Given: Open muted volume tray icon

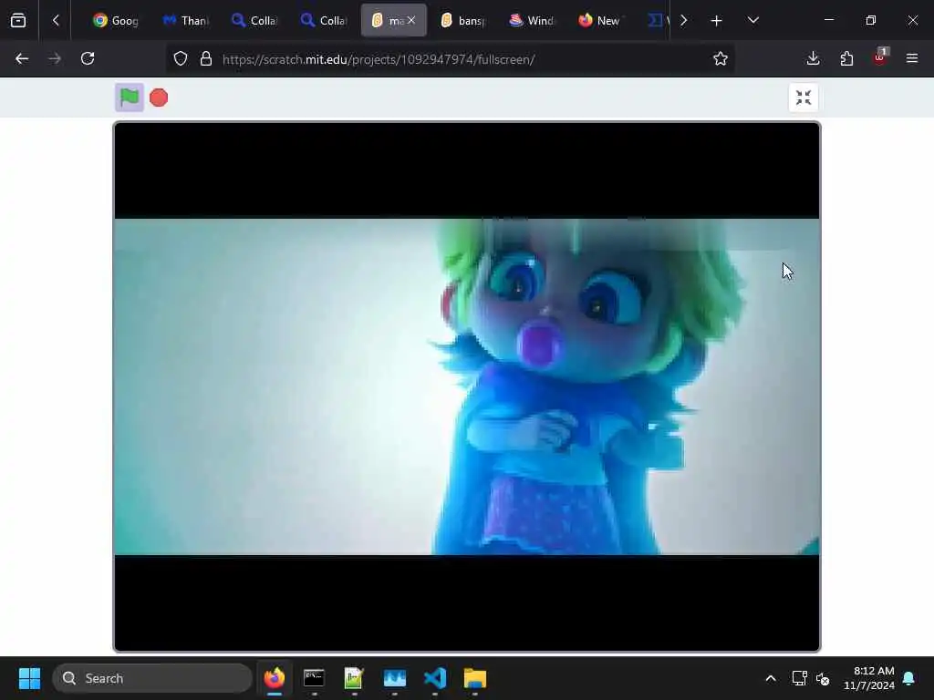Looking at the screenshot, I should pyautogui.click(x=823, y=678).
